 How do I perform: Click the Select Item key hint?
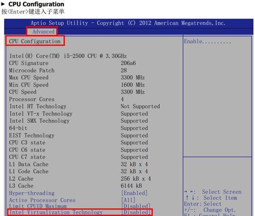211,198
